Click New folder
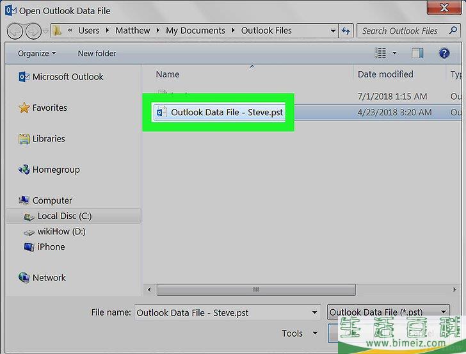 97,54
